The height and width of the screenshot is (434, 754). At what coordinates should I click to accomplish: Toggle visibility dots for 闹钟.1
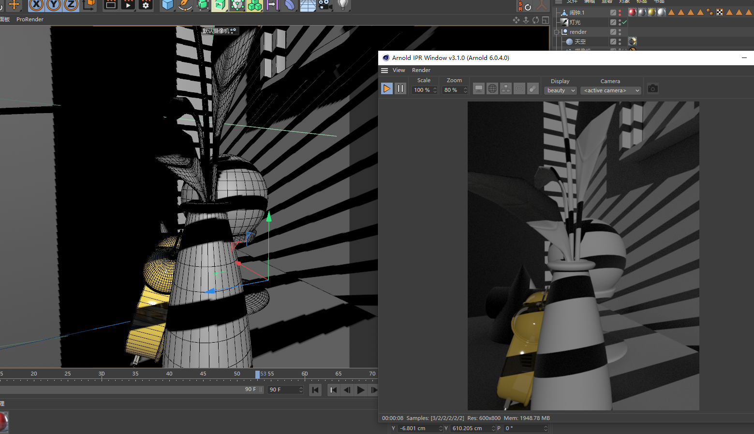pyautogui.click(x=620, y=13)
